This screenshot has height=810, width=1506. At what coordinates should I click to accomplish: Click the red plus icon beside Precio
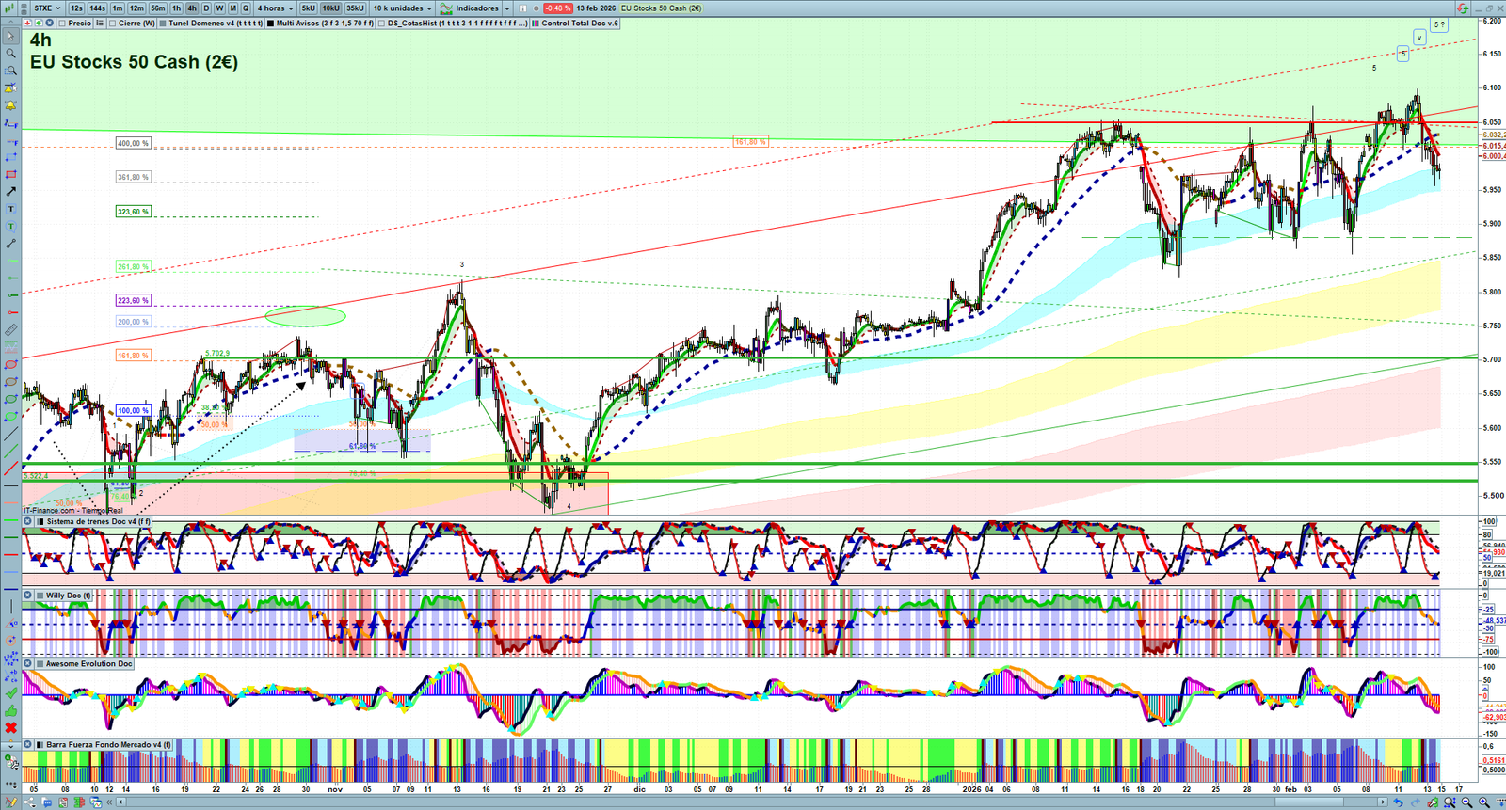27,23
